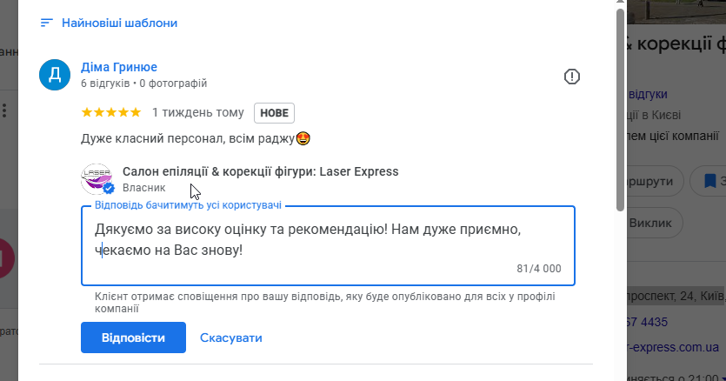Image resolution: width=726 pixels, height=381 pixels.
Task: Open the Найновіші шаблони sort dropdown
Action: pos(119,23)
